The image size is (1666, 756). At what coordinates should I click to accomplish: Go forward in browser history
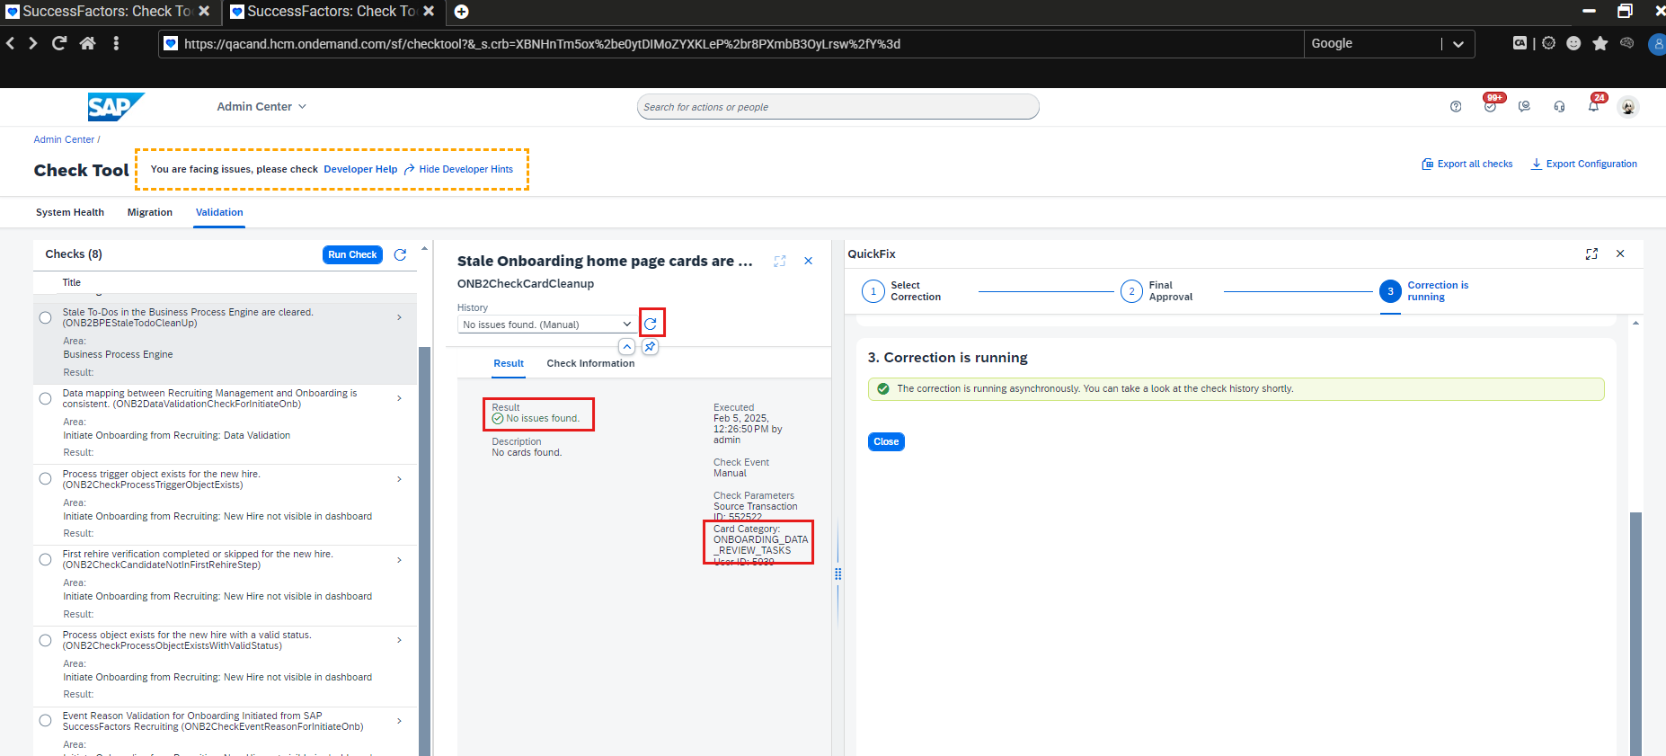pos(33,43)
